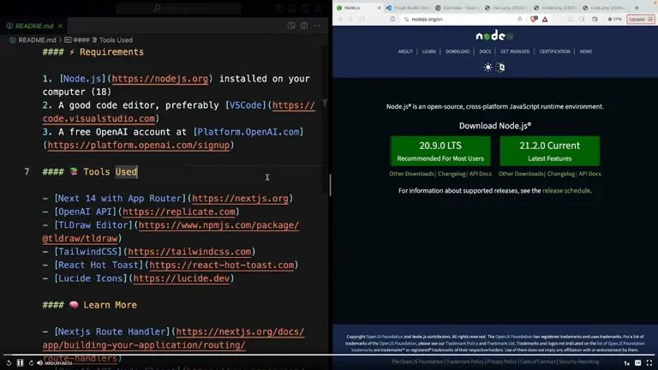Seek on the video progress bar

pos(329,355)
